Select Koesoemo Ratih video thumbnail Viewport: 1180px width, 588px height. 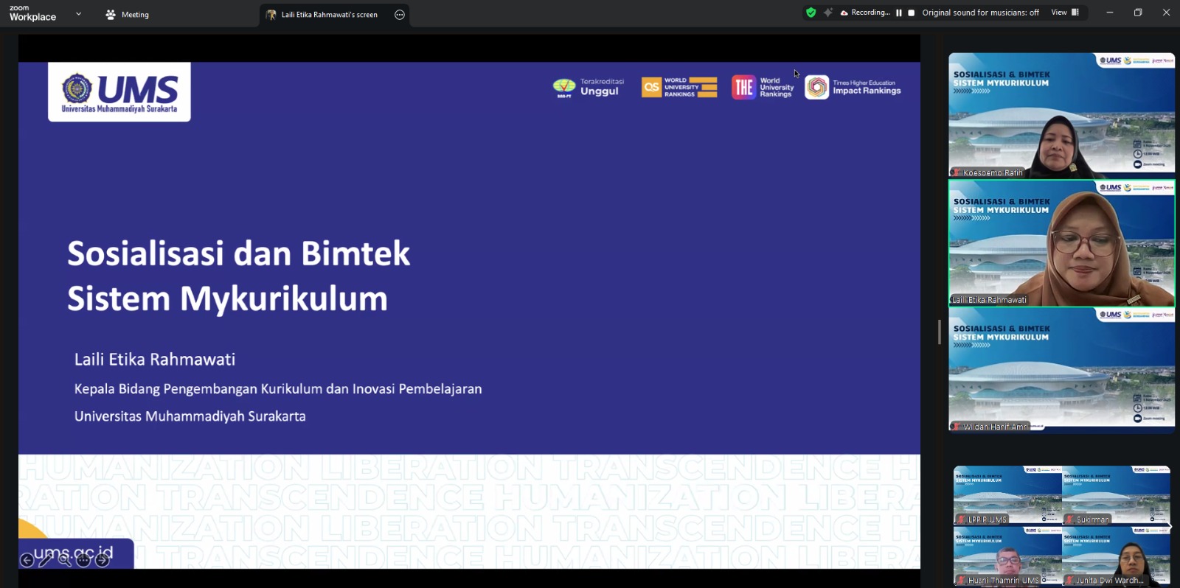(1062, 115)
